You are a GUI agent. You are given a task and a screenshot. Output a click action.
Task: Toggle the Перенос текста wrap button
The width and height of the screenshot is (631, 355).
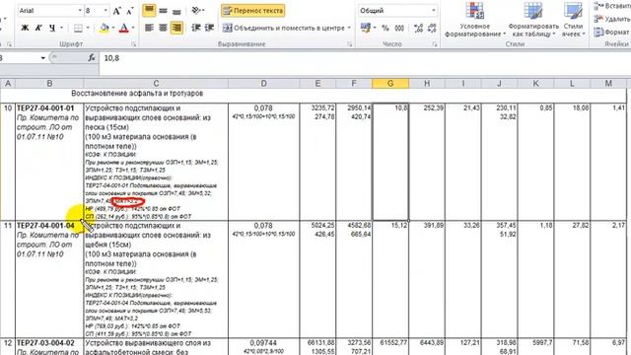click(252, 11)
